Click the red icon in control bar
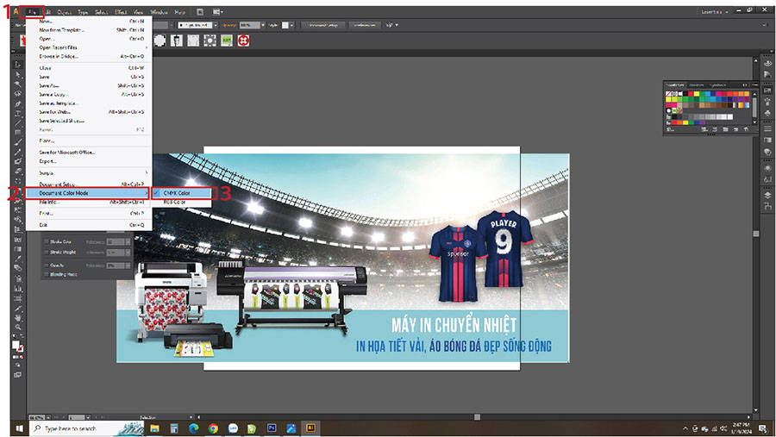 (x=243, y=41)
